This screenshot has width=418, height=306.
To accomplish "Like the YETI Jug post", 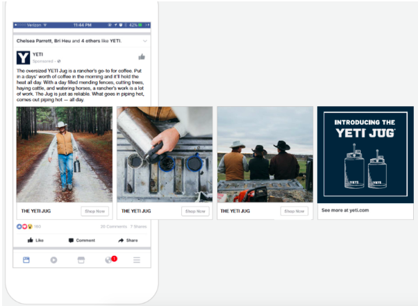I will click(35, 240).
